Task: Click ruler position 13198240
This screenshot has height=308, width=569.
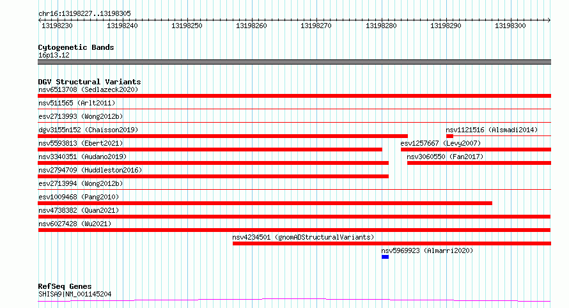Action: 122,26
